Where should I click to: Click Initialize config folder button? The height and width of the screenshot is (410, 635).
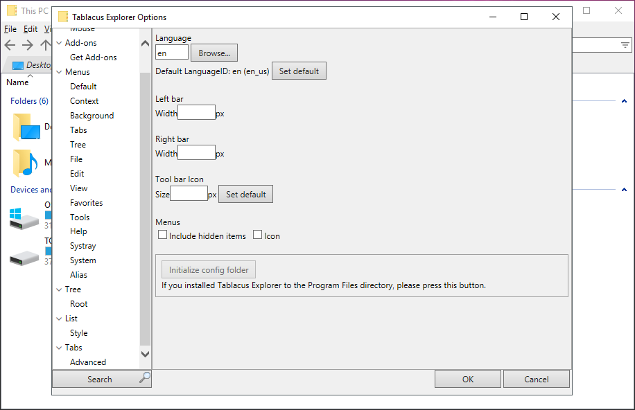click(x=209, y=270)
